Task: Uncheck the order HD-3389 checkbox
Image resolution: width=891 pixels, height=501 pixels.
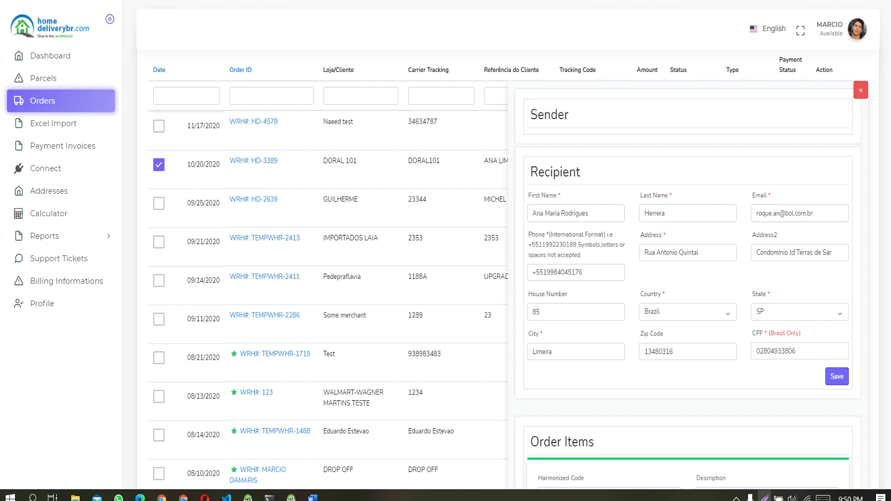Action: point(159,164)
